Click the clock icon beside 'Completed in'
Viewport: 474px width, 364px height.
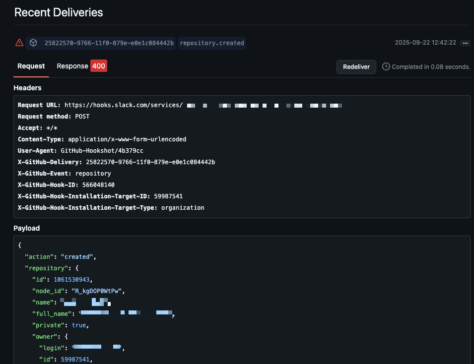point(386,66)
